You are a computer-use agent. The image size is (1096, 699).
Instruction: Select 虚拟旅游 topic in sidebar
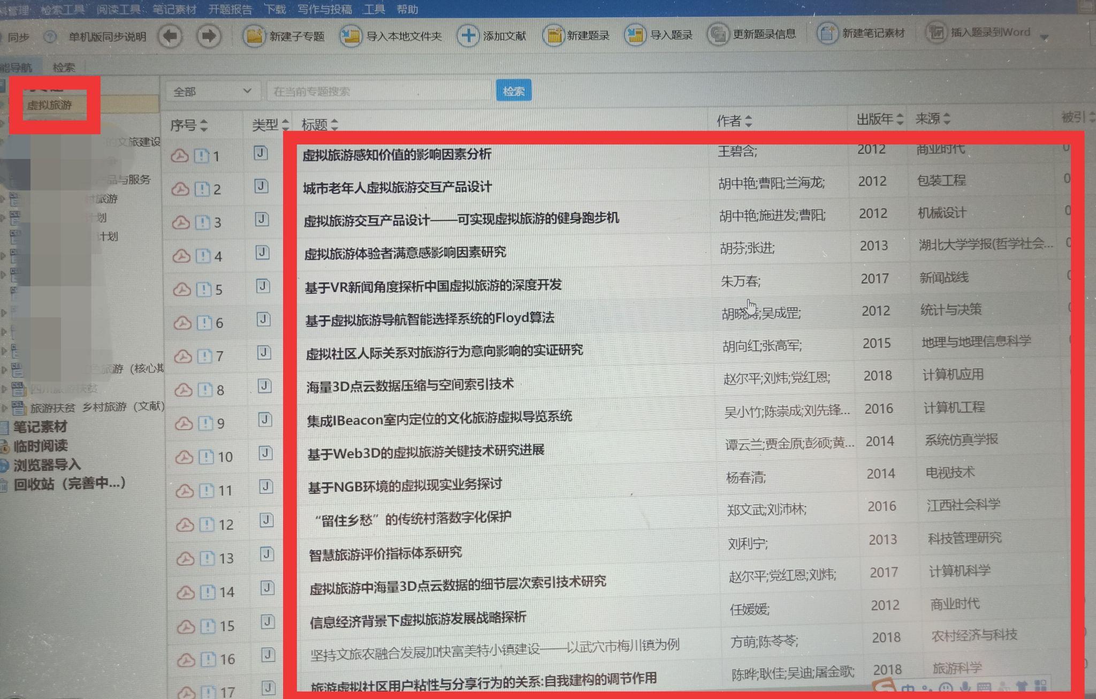49,105
